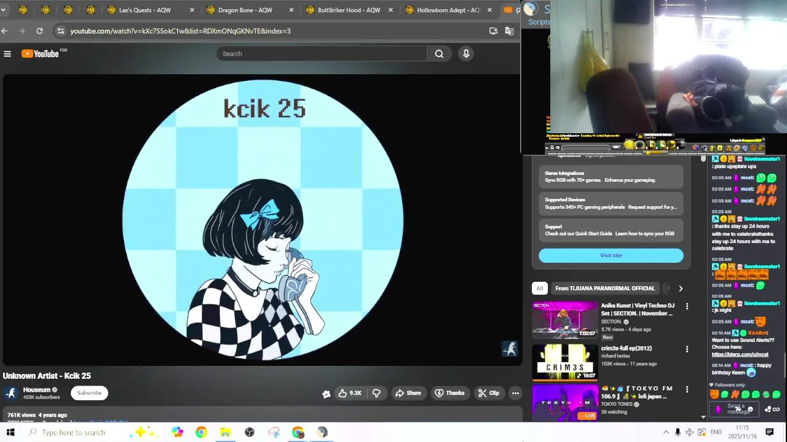The width and height of the screenshot is (787, 442).
Task: Open more actions menu beside Clip
Action: pyautogui.click(x=515, y=393)
